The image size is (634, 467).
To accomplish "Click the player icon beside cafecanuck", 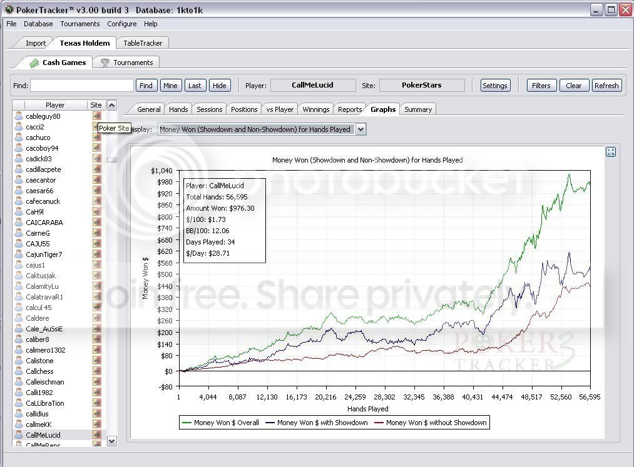I will tap(19, 201).
